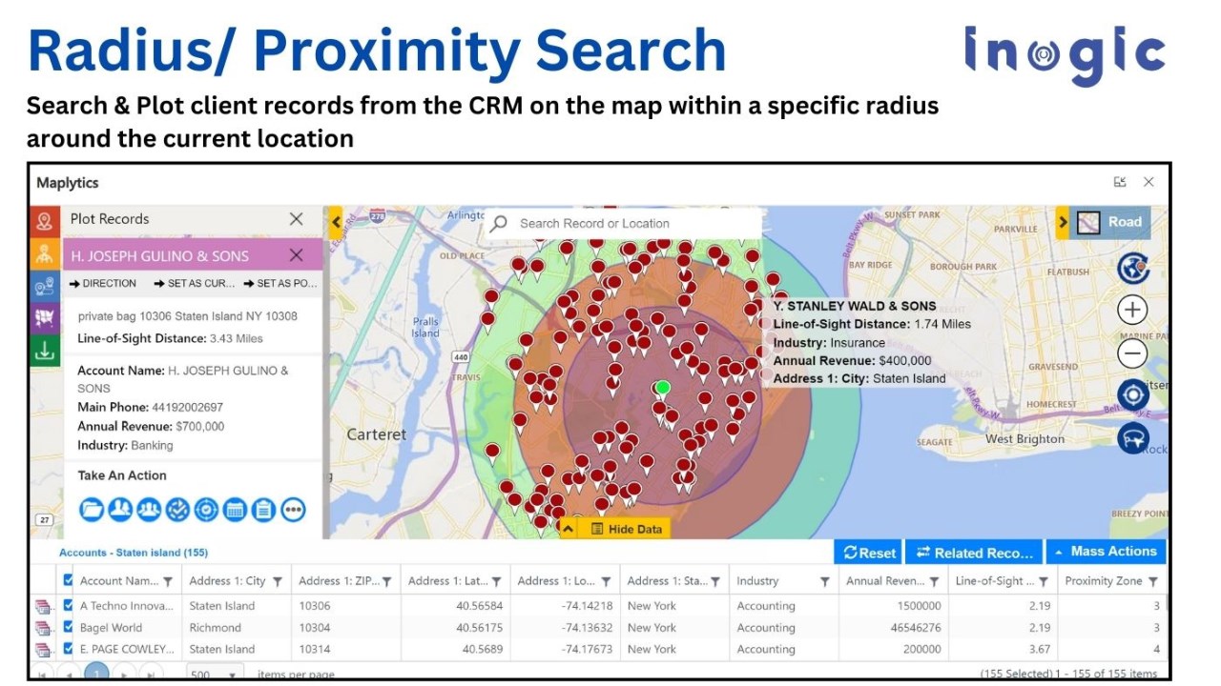
Task: Select page 1 in the grid pager
Action: coord(96,673)
